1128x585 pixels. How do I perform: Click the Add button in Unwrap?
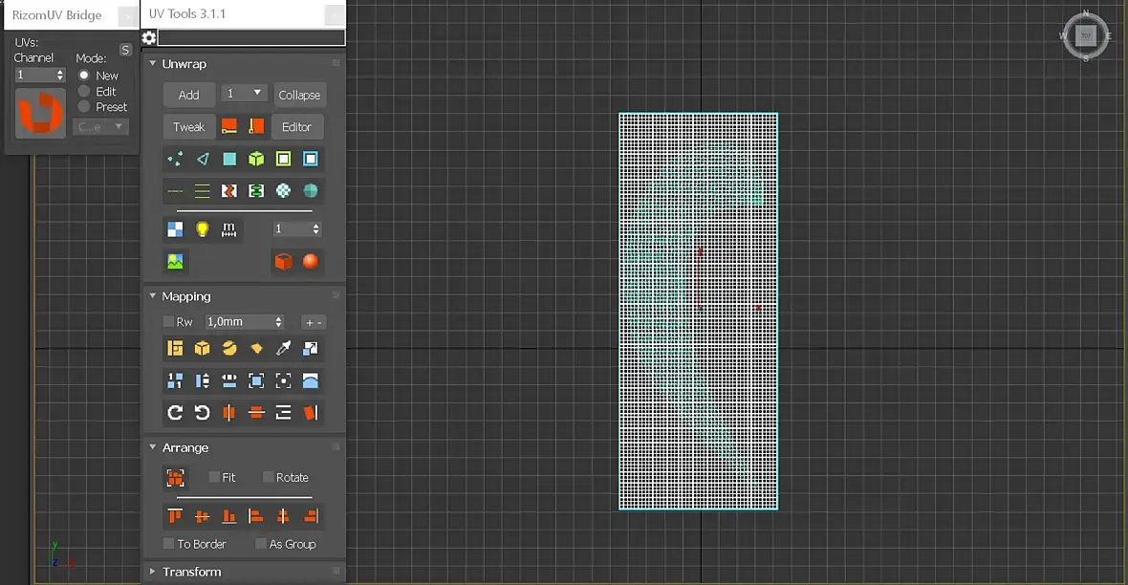coord(188,95)
